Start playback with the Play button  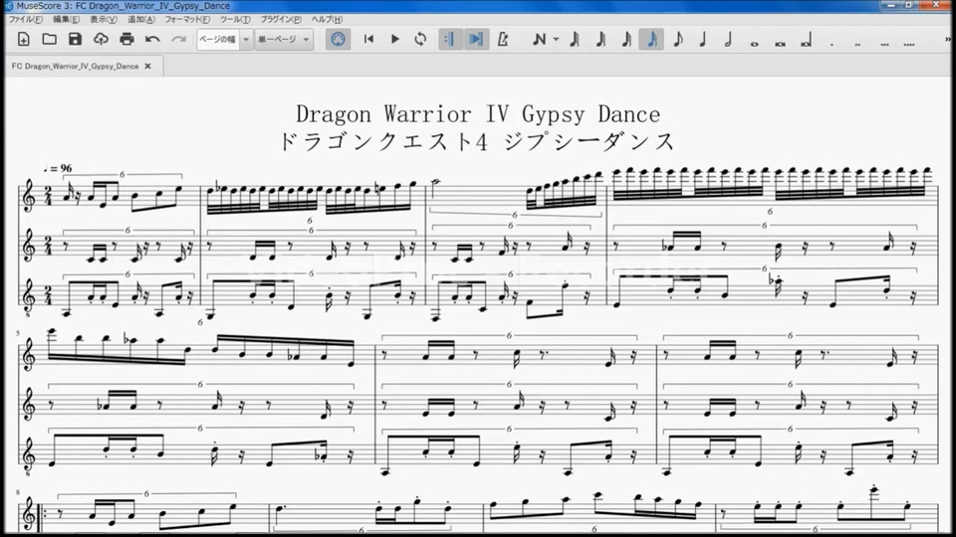coord(395,40)
